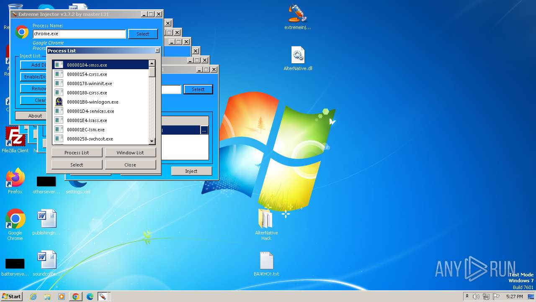Select 000001E4-lsass.exe list entry
The image size is (536, 302).
coord(100,120)
